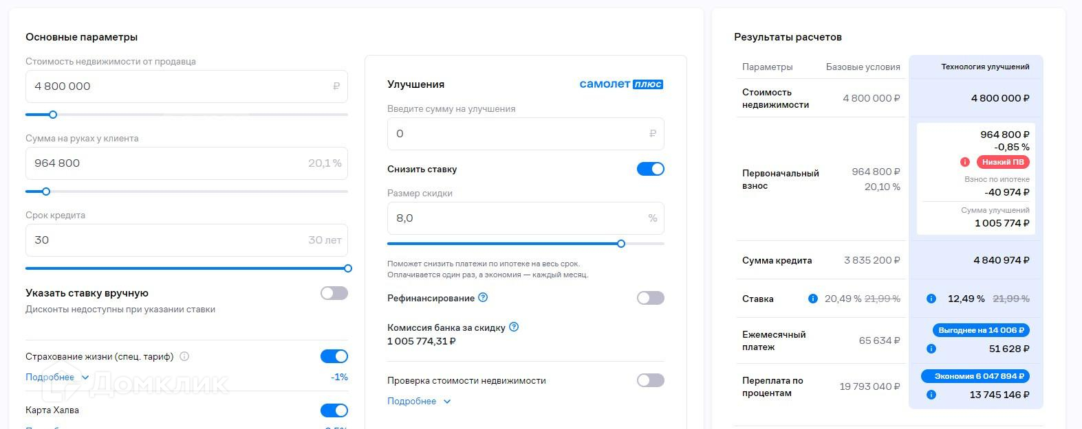Screen dimensions: 1082x429
Task: Click the Низкий ПВ badge
Action: click(1003, 162)
